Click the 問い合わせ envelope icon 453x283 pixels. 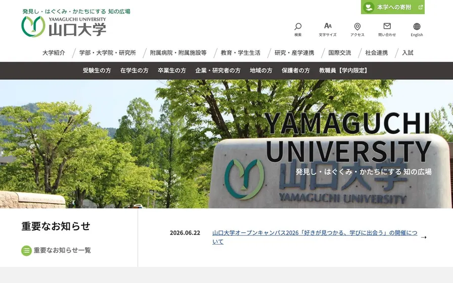point(387,26)
